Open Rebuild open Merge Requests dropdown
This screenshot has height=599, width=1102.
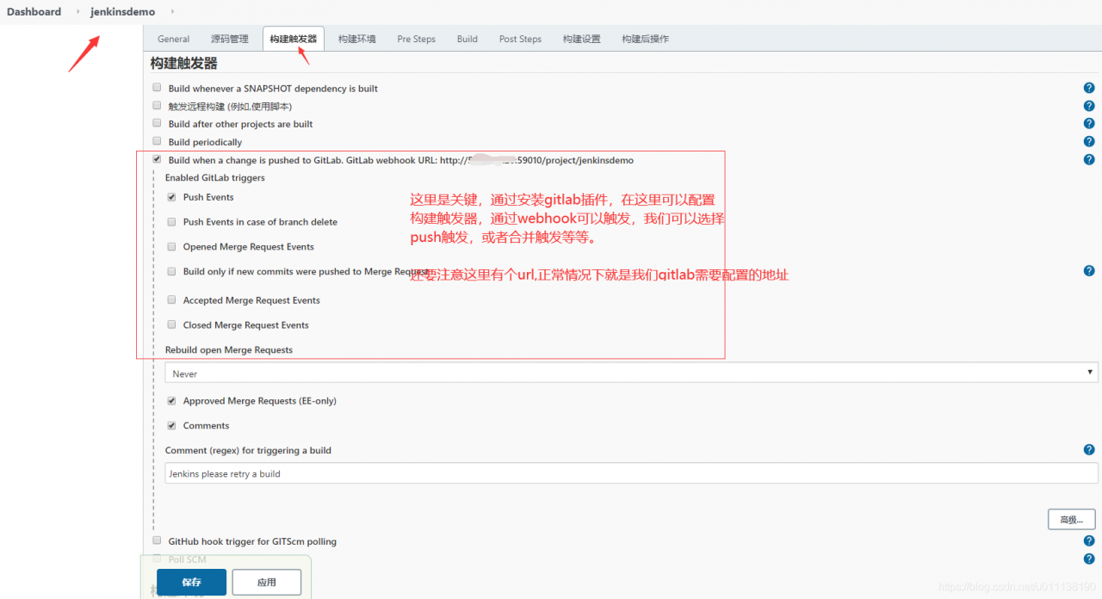[x=631, y=373]
